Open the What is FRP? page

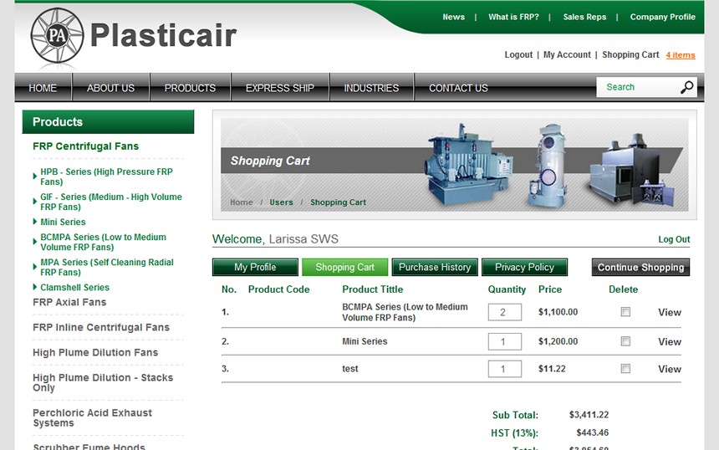513,17
